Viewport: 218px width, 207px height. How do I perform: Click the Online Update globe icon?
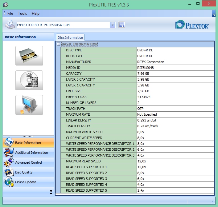coord(9,182)
